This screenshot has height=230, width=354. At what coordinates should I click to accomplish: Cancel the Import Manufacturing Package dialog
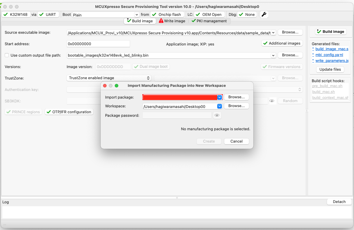[236, 141]
